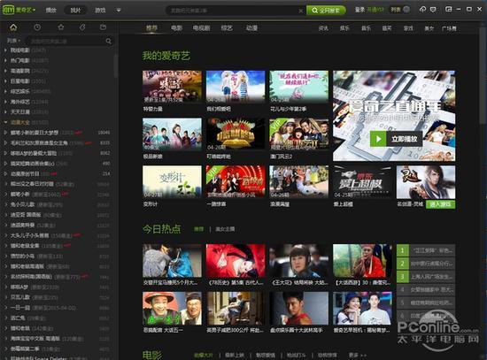
Task: Select 愤怒的小鸟 in the sidebar list
Action: click(23, 256)
